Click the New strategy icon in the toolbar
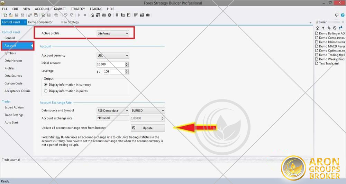The height and width of the screenshot is (184, 346). coord(5,15)
